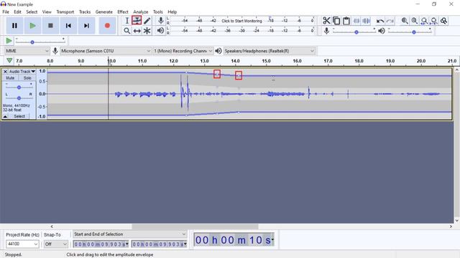This screenshot has width=460, height=258.
Task: Fit the selection to window width
Action: click(x=424, y=21)
